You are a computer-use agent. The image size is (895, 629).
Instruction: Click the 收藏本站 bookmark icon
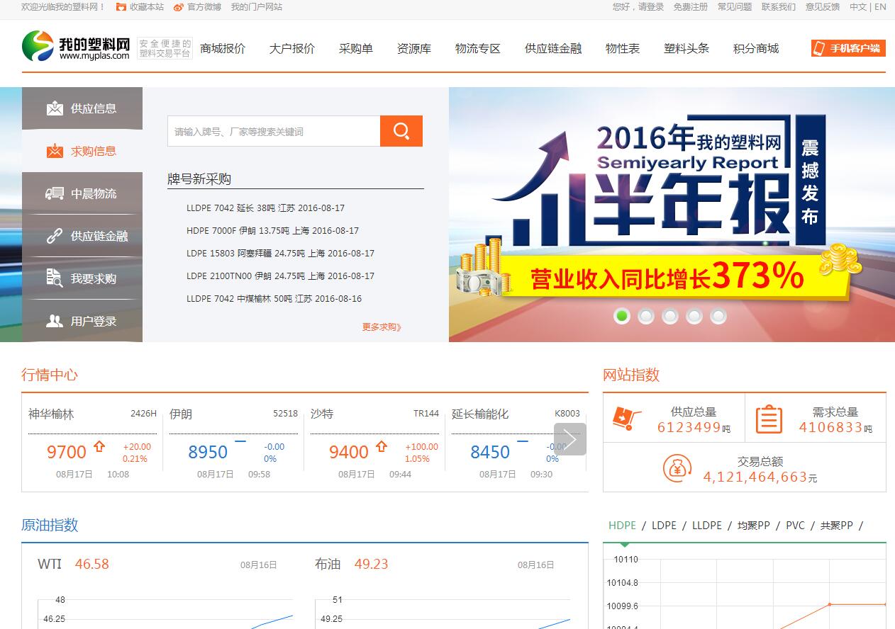121,7
